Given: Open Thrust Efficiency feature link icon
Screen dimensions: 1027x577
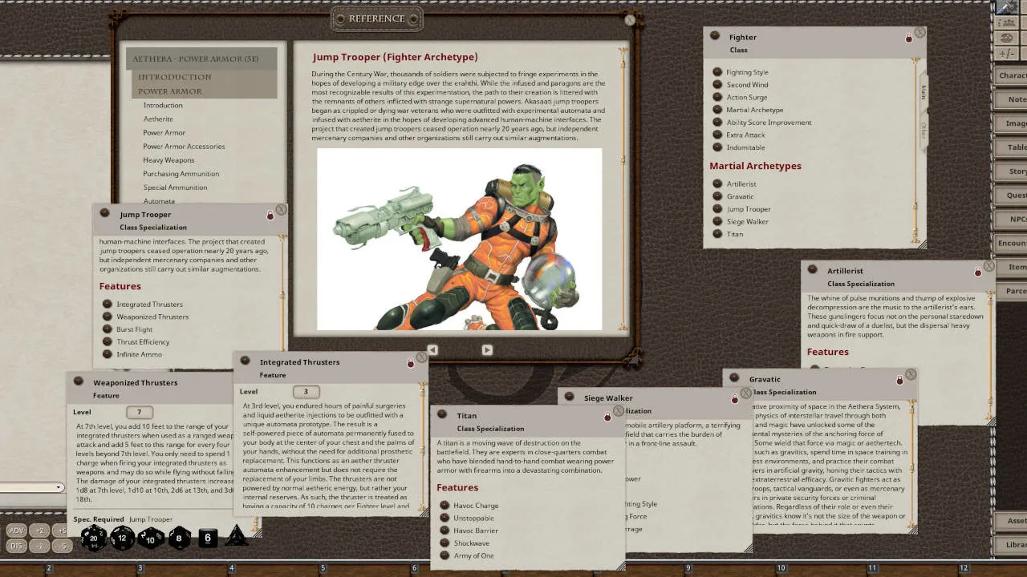Looking at the screenshot, I should [x=107, y=341].
